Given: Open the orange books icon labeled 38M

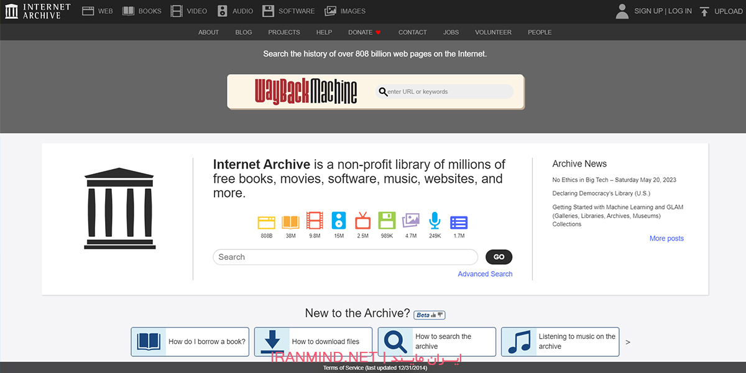Looking at the screenshot, I should pyautogui.click(x=290, y=222).
